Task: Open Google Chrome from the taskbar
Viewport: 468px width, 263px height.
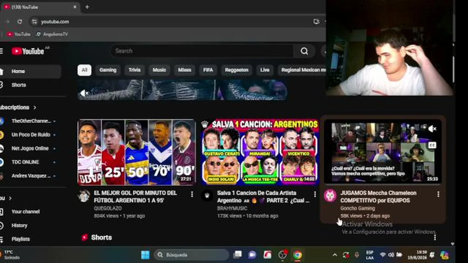Action: [298, 255]
